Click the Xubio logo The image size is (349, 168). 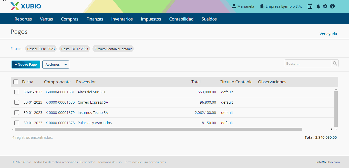[x=26, y=6]
